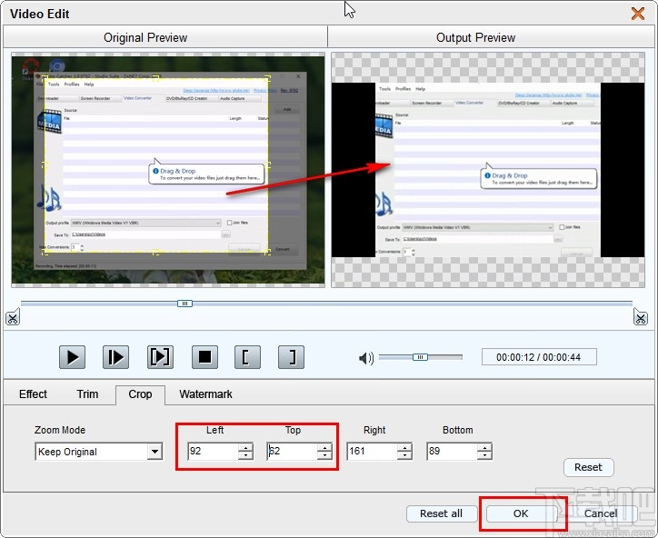Click the timeline seek handle
Screen dimensions: 658x538
coord(184,304)
